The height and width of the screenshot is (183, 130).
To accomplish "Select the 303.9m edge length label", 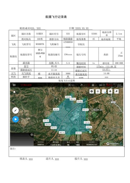I will tap(48, 125).
